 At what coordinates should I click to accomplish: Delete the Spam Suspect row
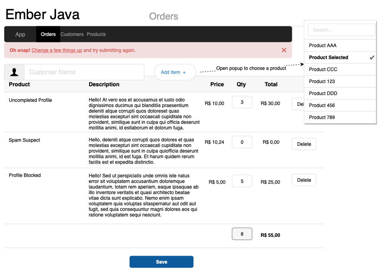pyautogui.click(x=304, y=144)
